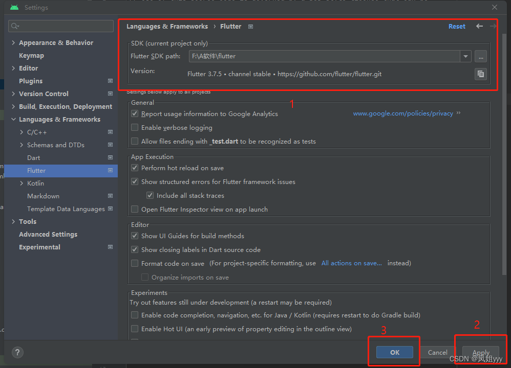
Task: Enable Hot UI experiment checkbox
Action: coord(135,329)
